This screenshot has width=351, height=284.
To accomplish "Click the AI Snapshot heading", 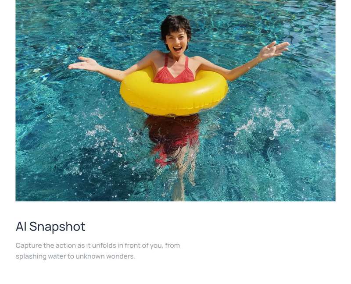I will (x=50, y=226).
